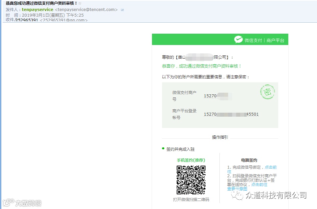Click the login account ending 45501
This screenshot has width=317, height=209.
[231, 114]
